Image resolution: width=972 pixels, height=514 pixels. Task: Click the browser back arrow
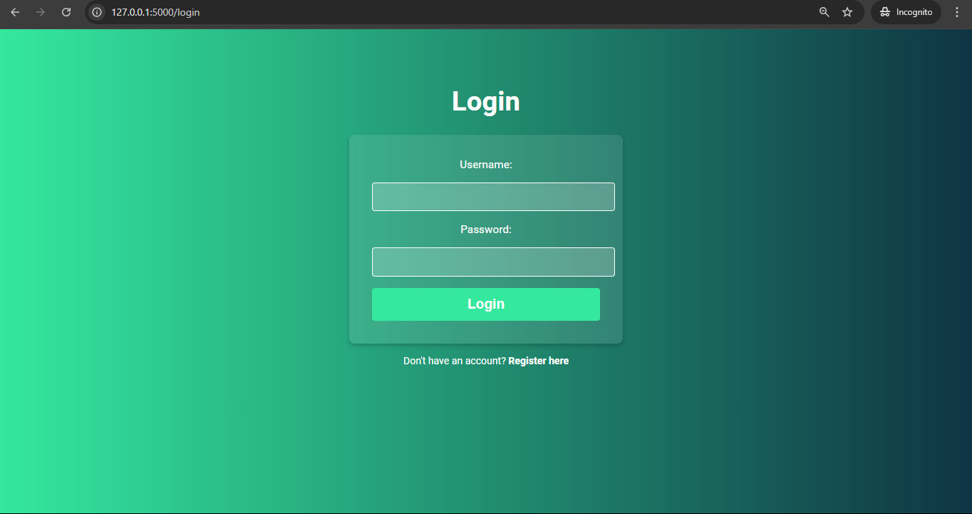(x=15, y=12)
